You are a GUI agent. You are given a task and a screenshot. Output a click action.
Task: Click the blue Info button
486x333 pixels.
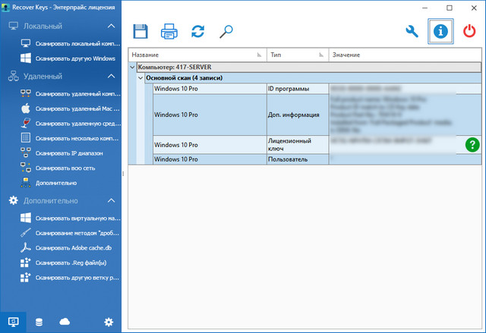coord(440,31)
